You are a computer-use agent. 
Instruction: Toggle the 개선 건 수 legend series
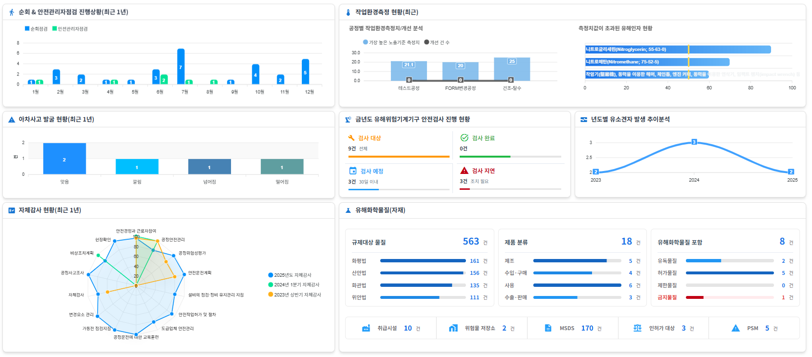437,42
